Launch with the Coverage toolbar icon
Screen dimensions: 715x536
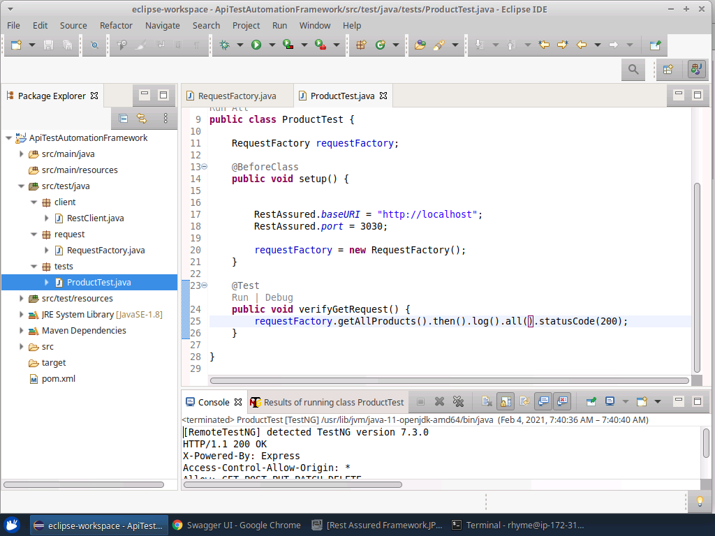(287, 45)
